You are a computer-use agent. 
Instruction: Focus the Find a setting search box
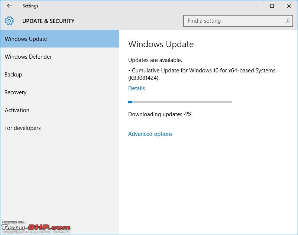tap(238, 21)
